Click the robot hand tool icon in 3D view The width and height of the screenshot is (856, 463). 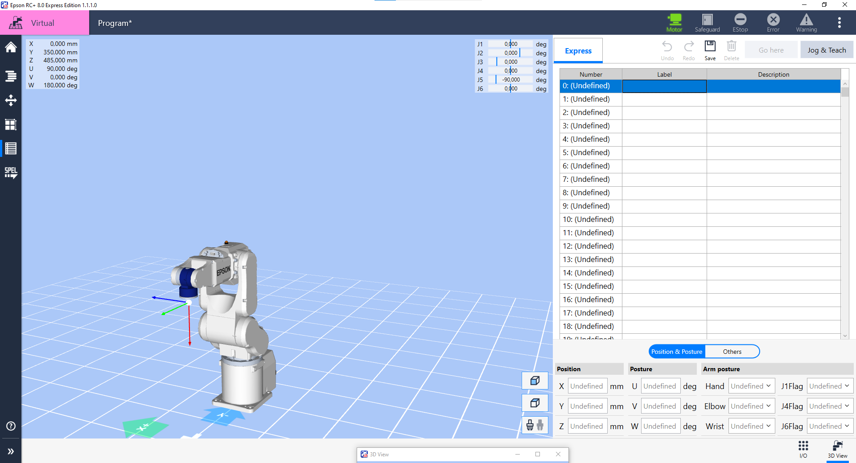(535, 425)
